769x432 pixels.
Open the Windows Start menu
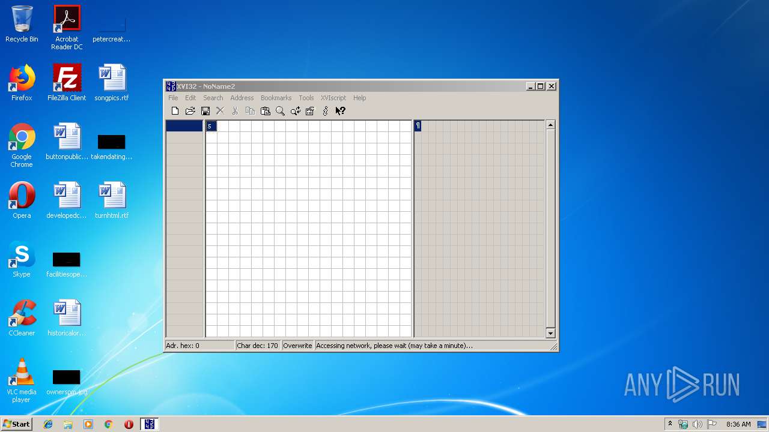tap(16, 424)
